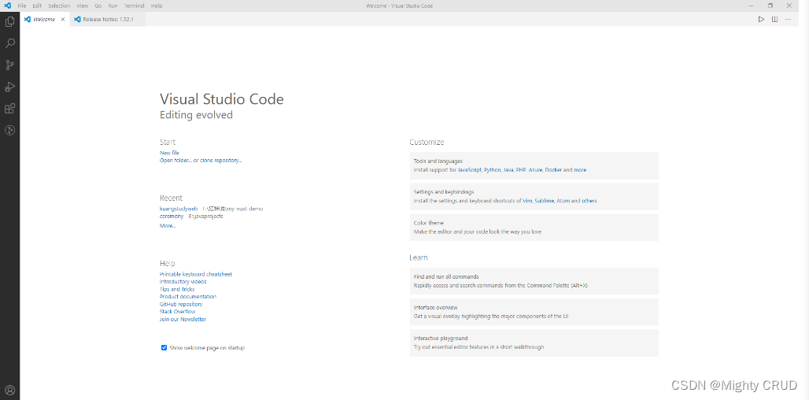The width and height of the screenshot is (809, 400).
Task: Open the Accounts icon in the activity bar
Action: [9, 391]
